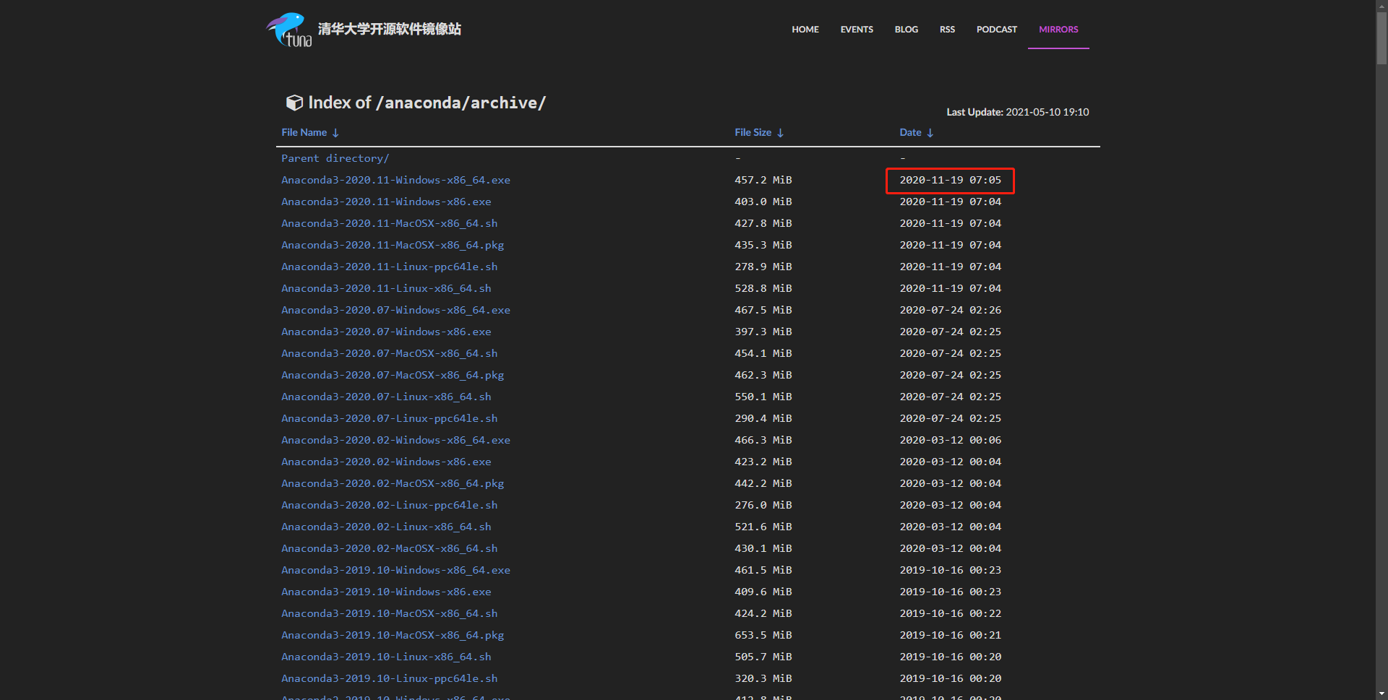Click the 653.5 MiB size cell
1388x700 pixels.
tap(763, 635)
